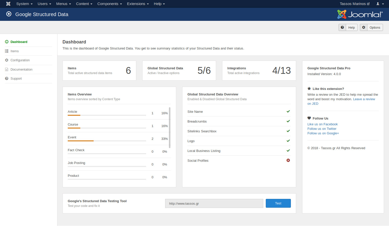Go to Dashboard in sidebar
389x226 pixels.
point(19,42)
